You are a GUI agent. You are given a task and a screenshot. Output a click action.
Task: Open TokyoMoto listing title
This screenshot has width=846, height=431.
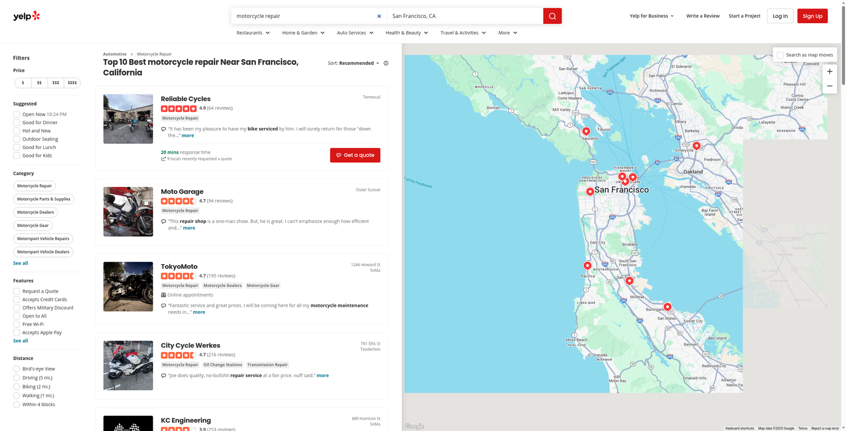pyautogui.click(x=179, y=267)
